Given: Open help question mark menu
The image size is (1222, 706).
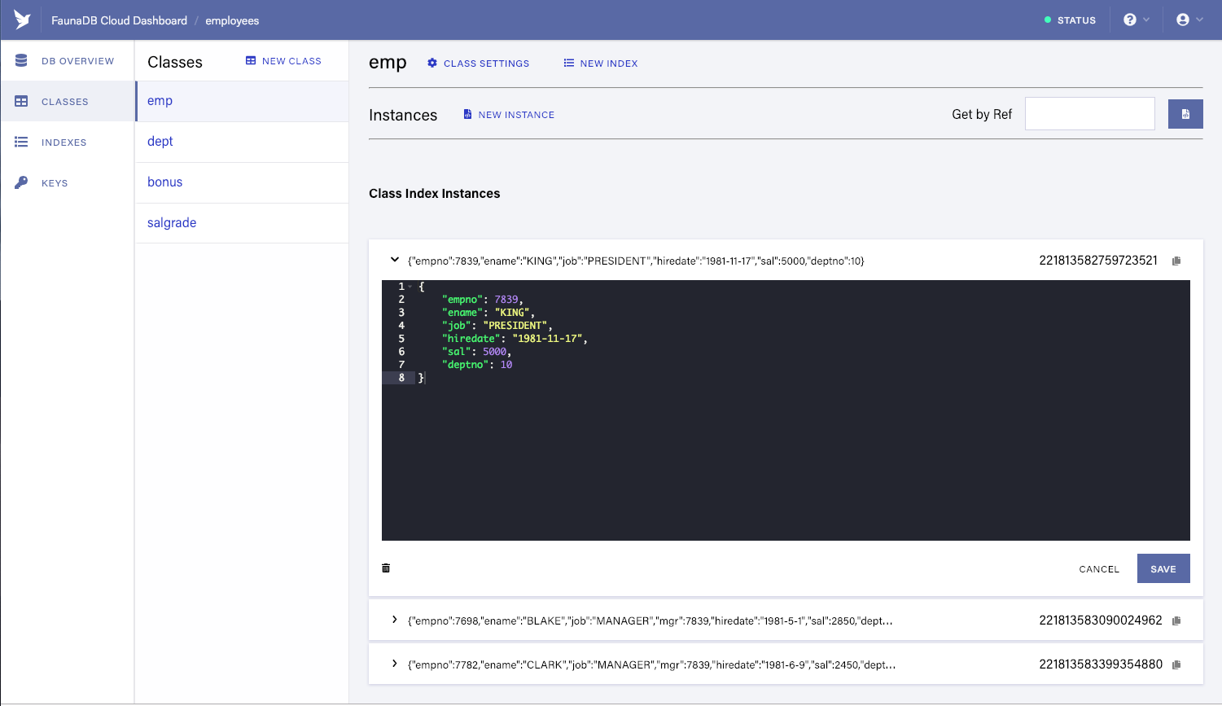Looking at the screenshot, I should tap(1137, 20).
